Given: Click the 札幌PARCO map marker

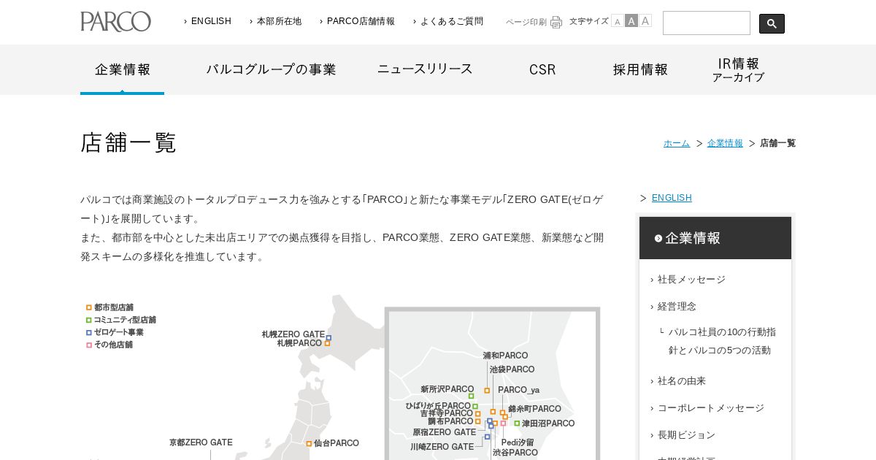Looking at the screenshot, I should 327,344.
